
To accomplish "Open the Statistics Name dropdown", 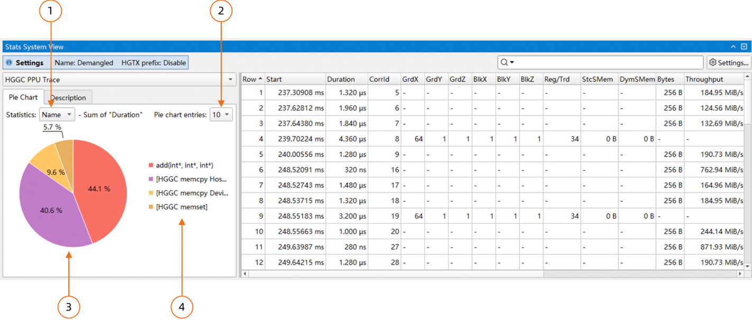I will 57,115.
